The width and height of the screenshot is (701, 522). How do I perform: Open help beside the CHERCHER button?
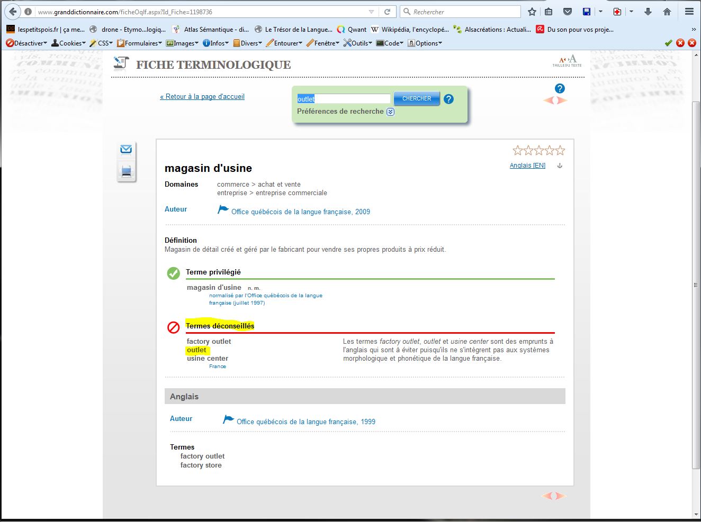click(448, 99)
